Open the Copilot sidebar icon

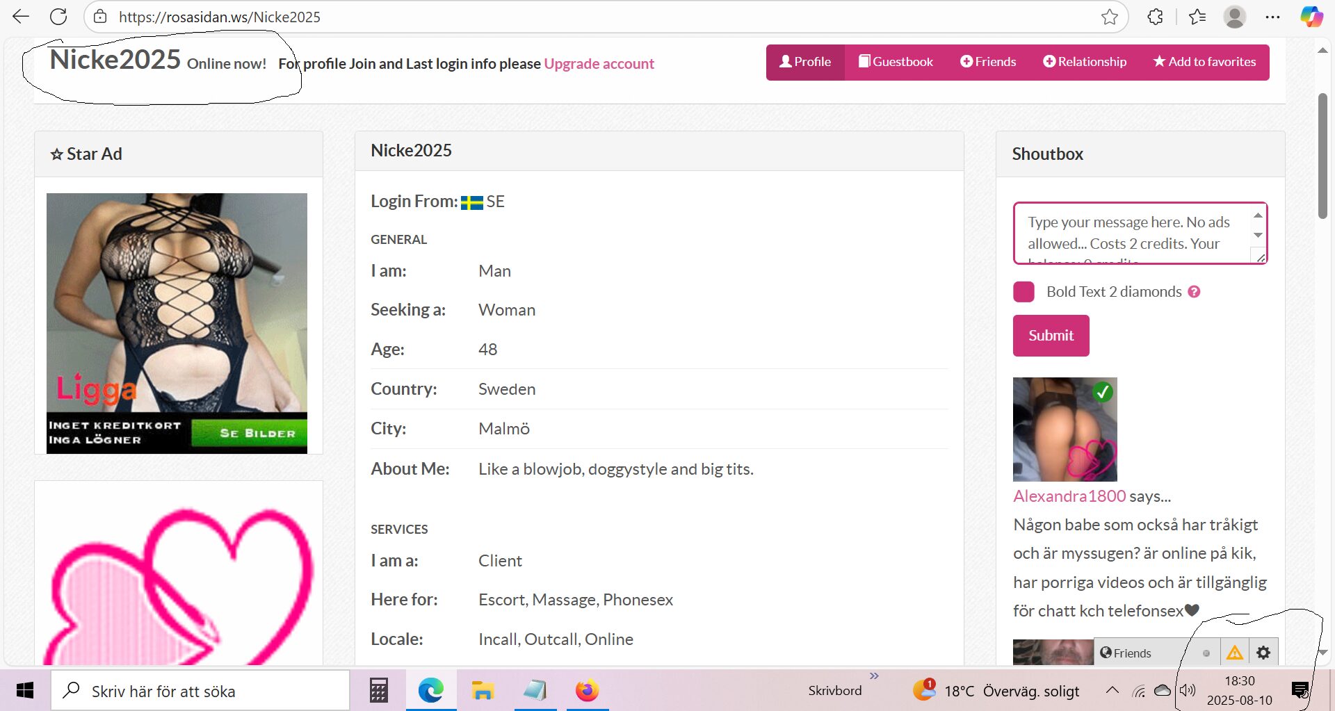1311,17
